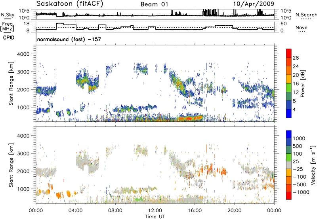The image size is (317, 219).
Task: Click the date '10/Apr/2009'
Action: (x=254, y=4)
